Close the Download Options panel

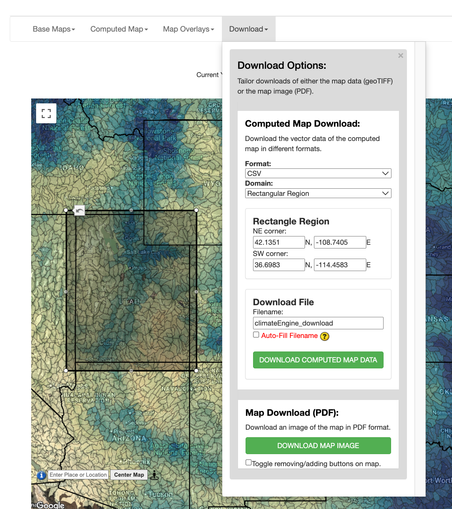[x=400, y=56]
